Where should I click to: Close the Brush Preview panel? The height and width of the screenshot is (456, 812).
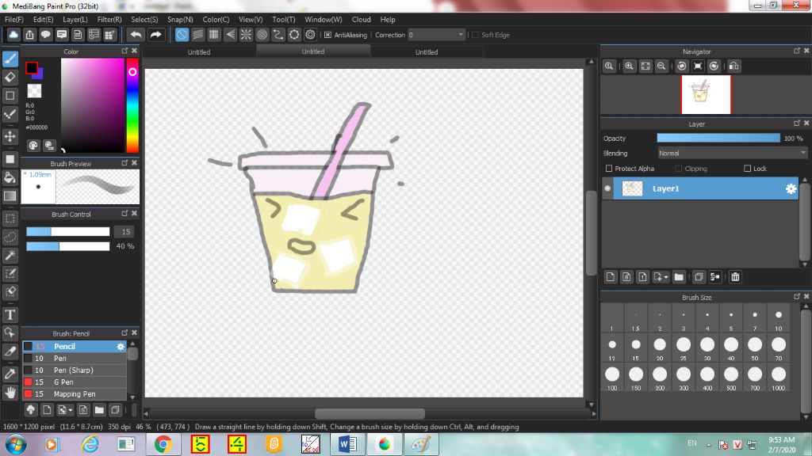[x=134, y=163]
